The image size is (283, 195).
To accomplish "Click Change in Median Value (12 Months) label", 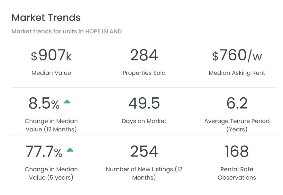I will point(51,125).
